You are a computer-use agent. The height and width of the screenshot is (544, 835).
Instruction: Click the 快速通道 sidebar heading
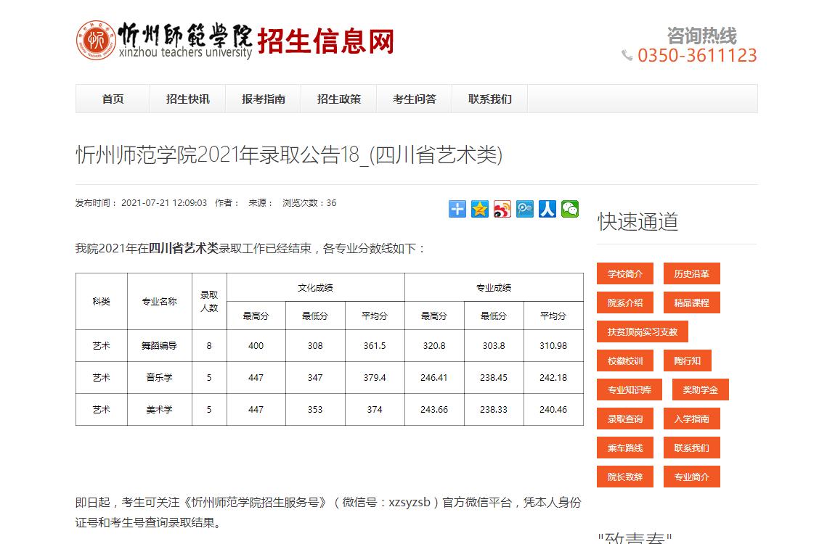click(x=638, y=222)
